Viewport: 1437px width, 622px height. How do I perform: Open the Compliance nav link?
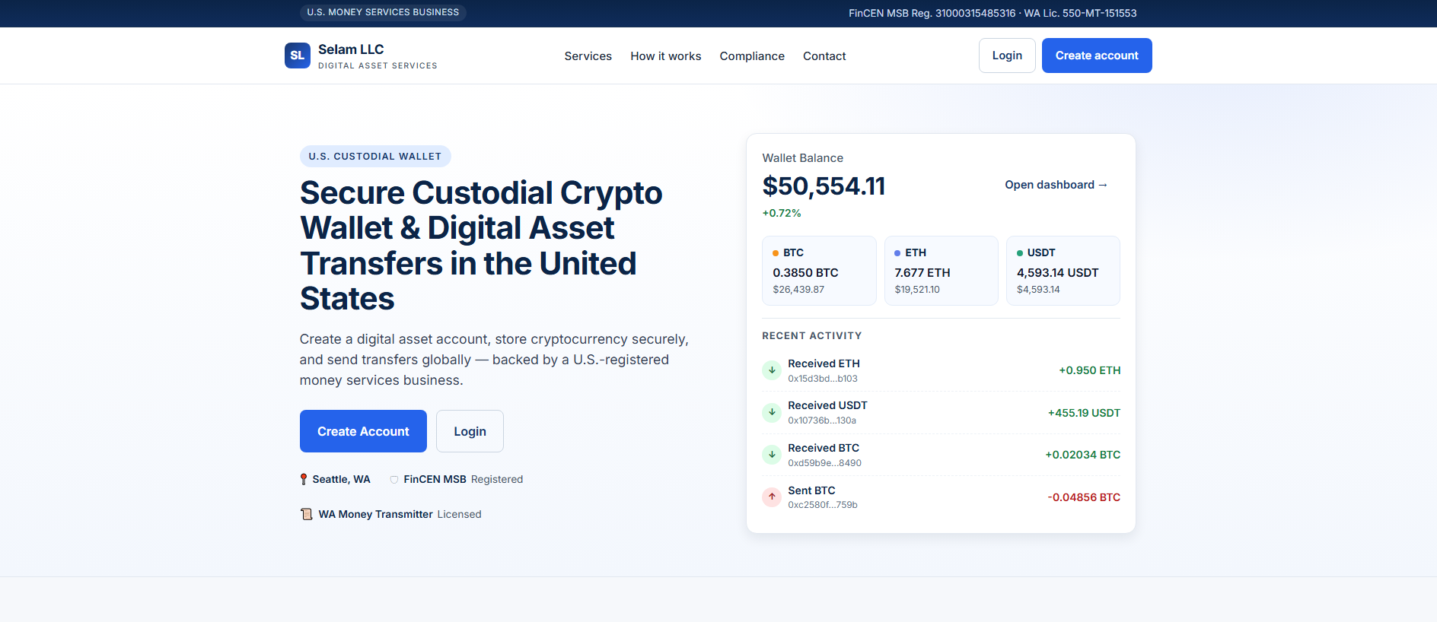click(x=752, y=56)
